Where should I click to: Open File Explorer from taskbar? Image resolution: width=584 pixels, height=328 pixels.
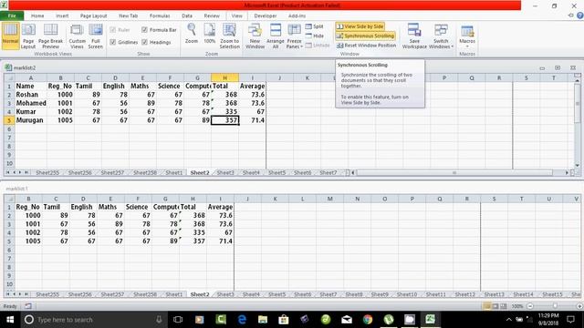[x=263, y=320]
